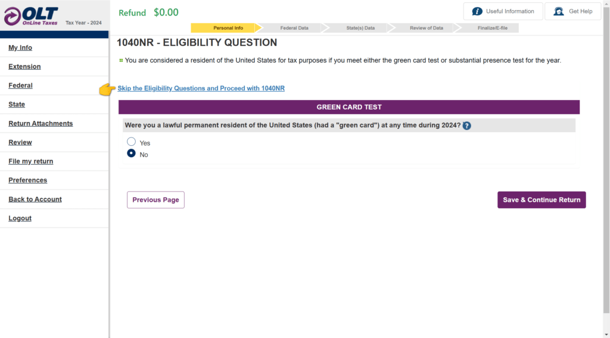The width and height of the screenshot is (610, 338).
Task: Click the Get Help support agent icon
Action: tap(559, 11)
